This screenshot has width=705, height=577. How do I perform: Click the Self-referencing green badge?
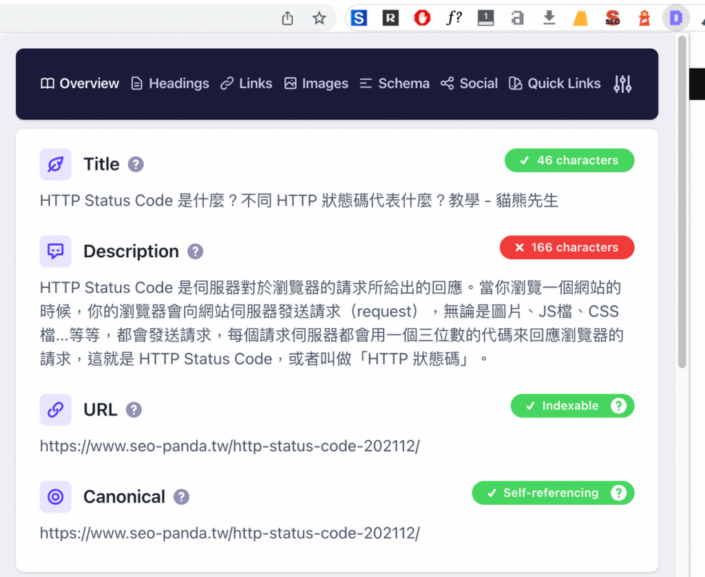pyautogui.click(x=553, y=493)
